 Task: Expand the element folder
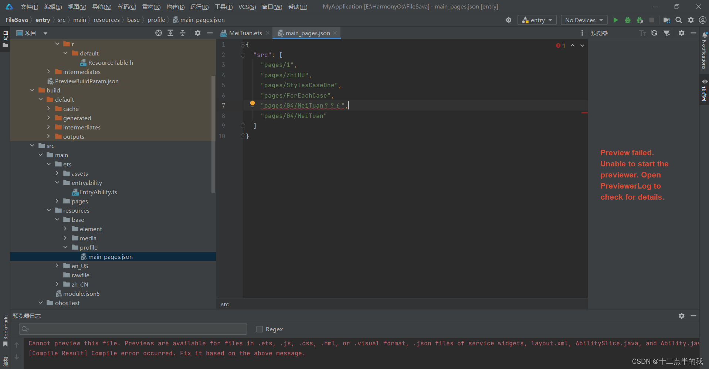[x=65, y=229]
